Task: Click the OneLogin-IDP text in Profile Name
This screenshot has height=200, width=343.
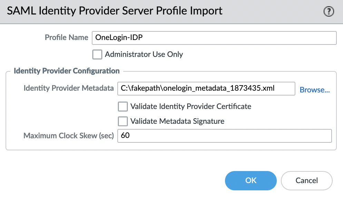Action: point(119,37)
